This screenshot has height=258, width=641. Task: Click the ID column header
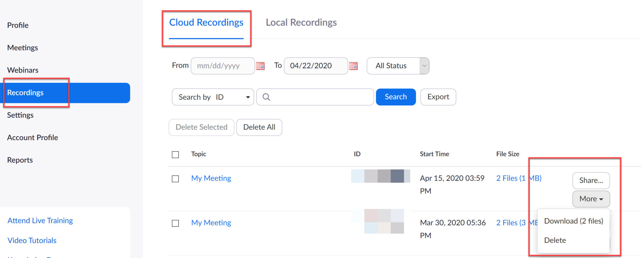click(x=357, y=154)
